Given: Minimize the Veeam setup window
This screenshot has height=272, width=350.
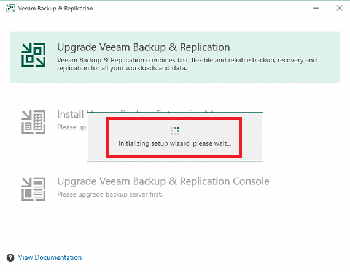Looking at the screenshot, I should click(316, 8).
